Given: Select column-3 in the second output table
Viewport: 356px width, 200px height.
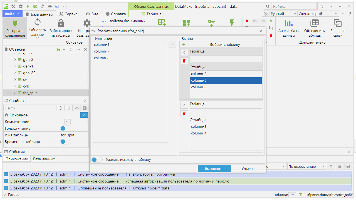Looking at the screenshot, I should (226, 126).
